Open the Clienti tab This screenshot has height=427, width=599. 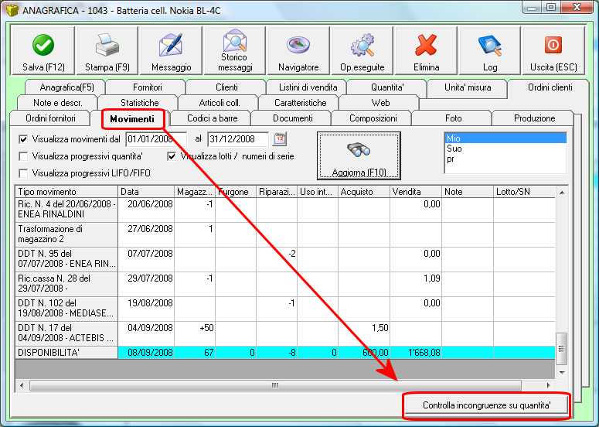click(x=227, y=87)
